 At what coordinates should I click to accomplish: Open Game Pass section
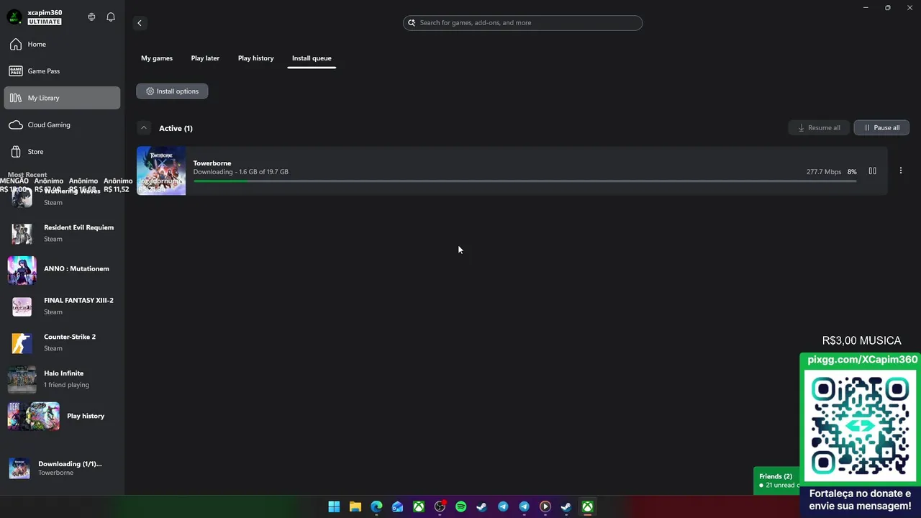pos(62,71)
